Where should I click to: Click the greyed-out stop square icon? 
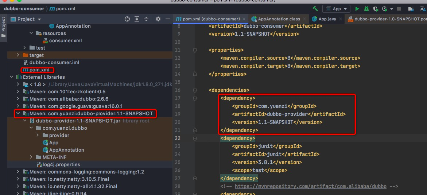tap(399, 9)
